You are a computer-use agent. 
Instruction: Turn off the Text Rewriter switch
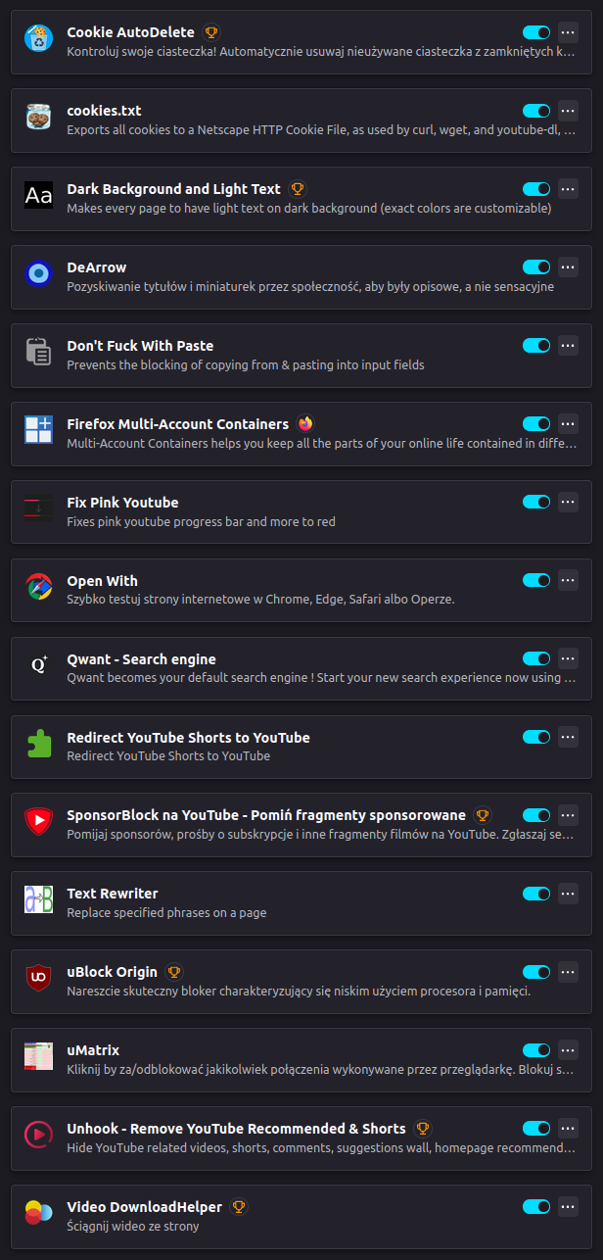[536, 894]
